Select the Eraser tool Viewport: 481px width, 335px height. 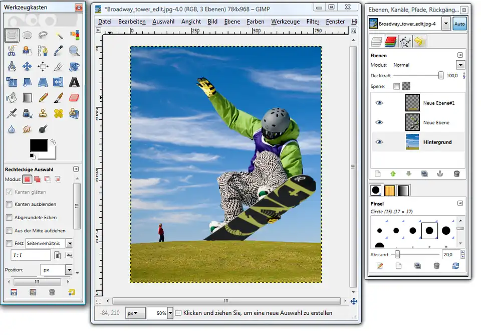coord(74,97)
